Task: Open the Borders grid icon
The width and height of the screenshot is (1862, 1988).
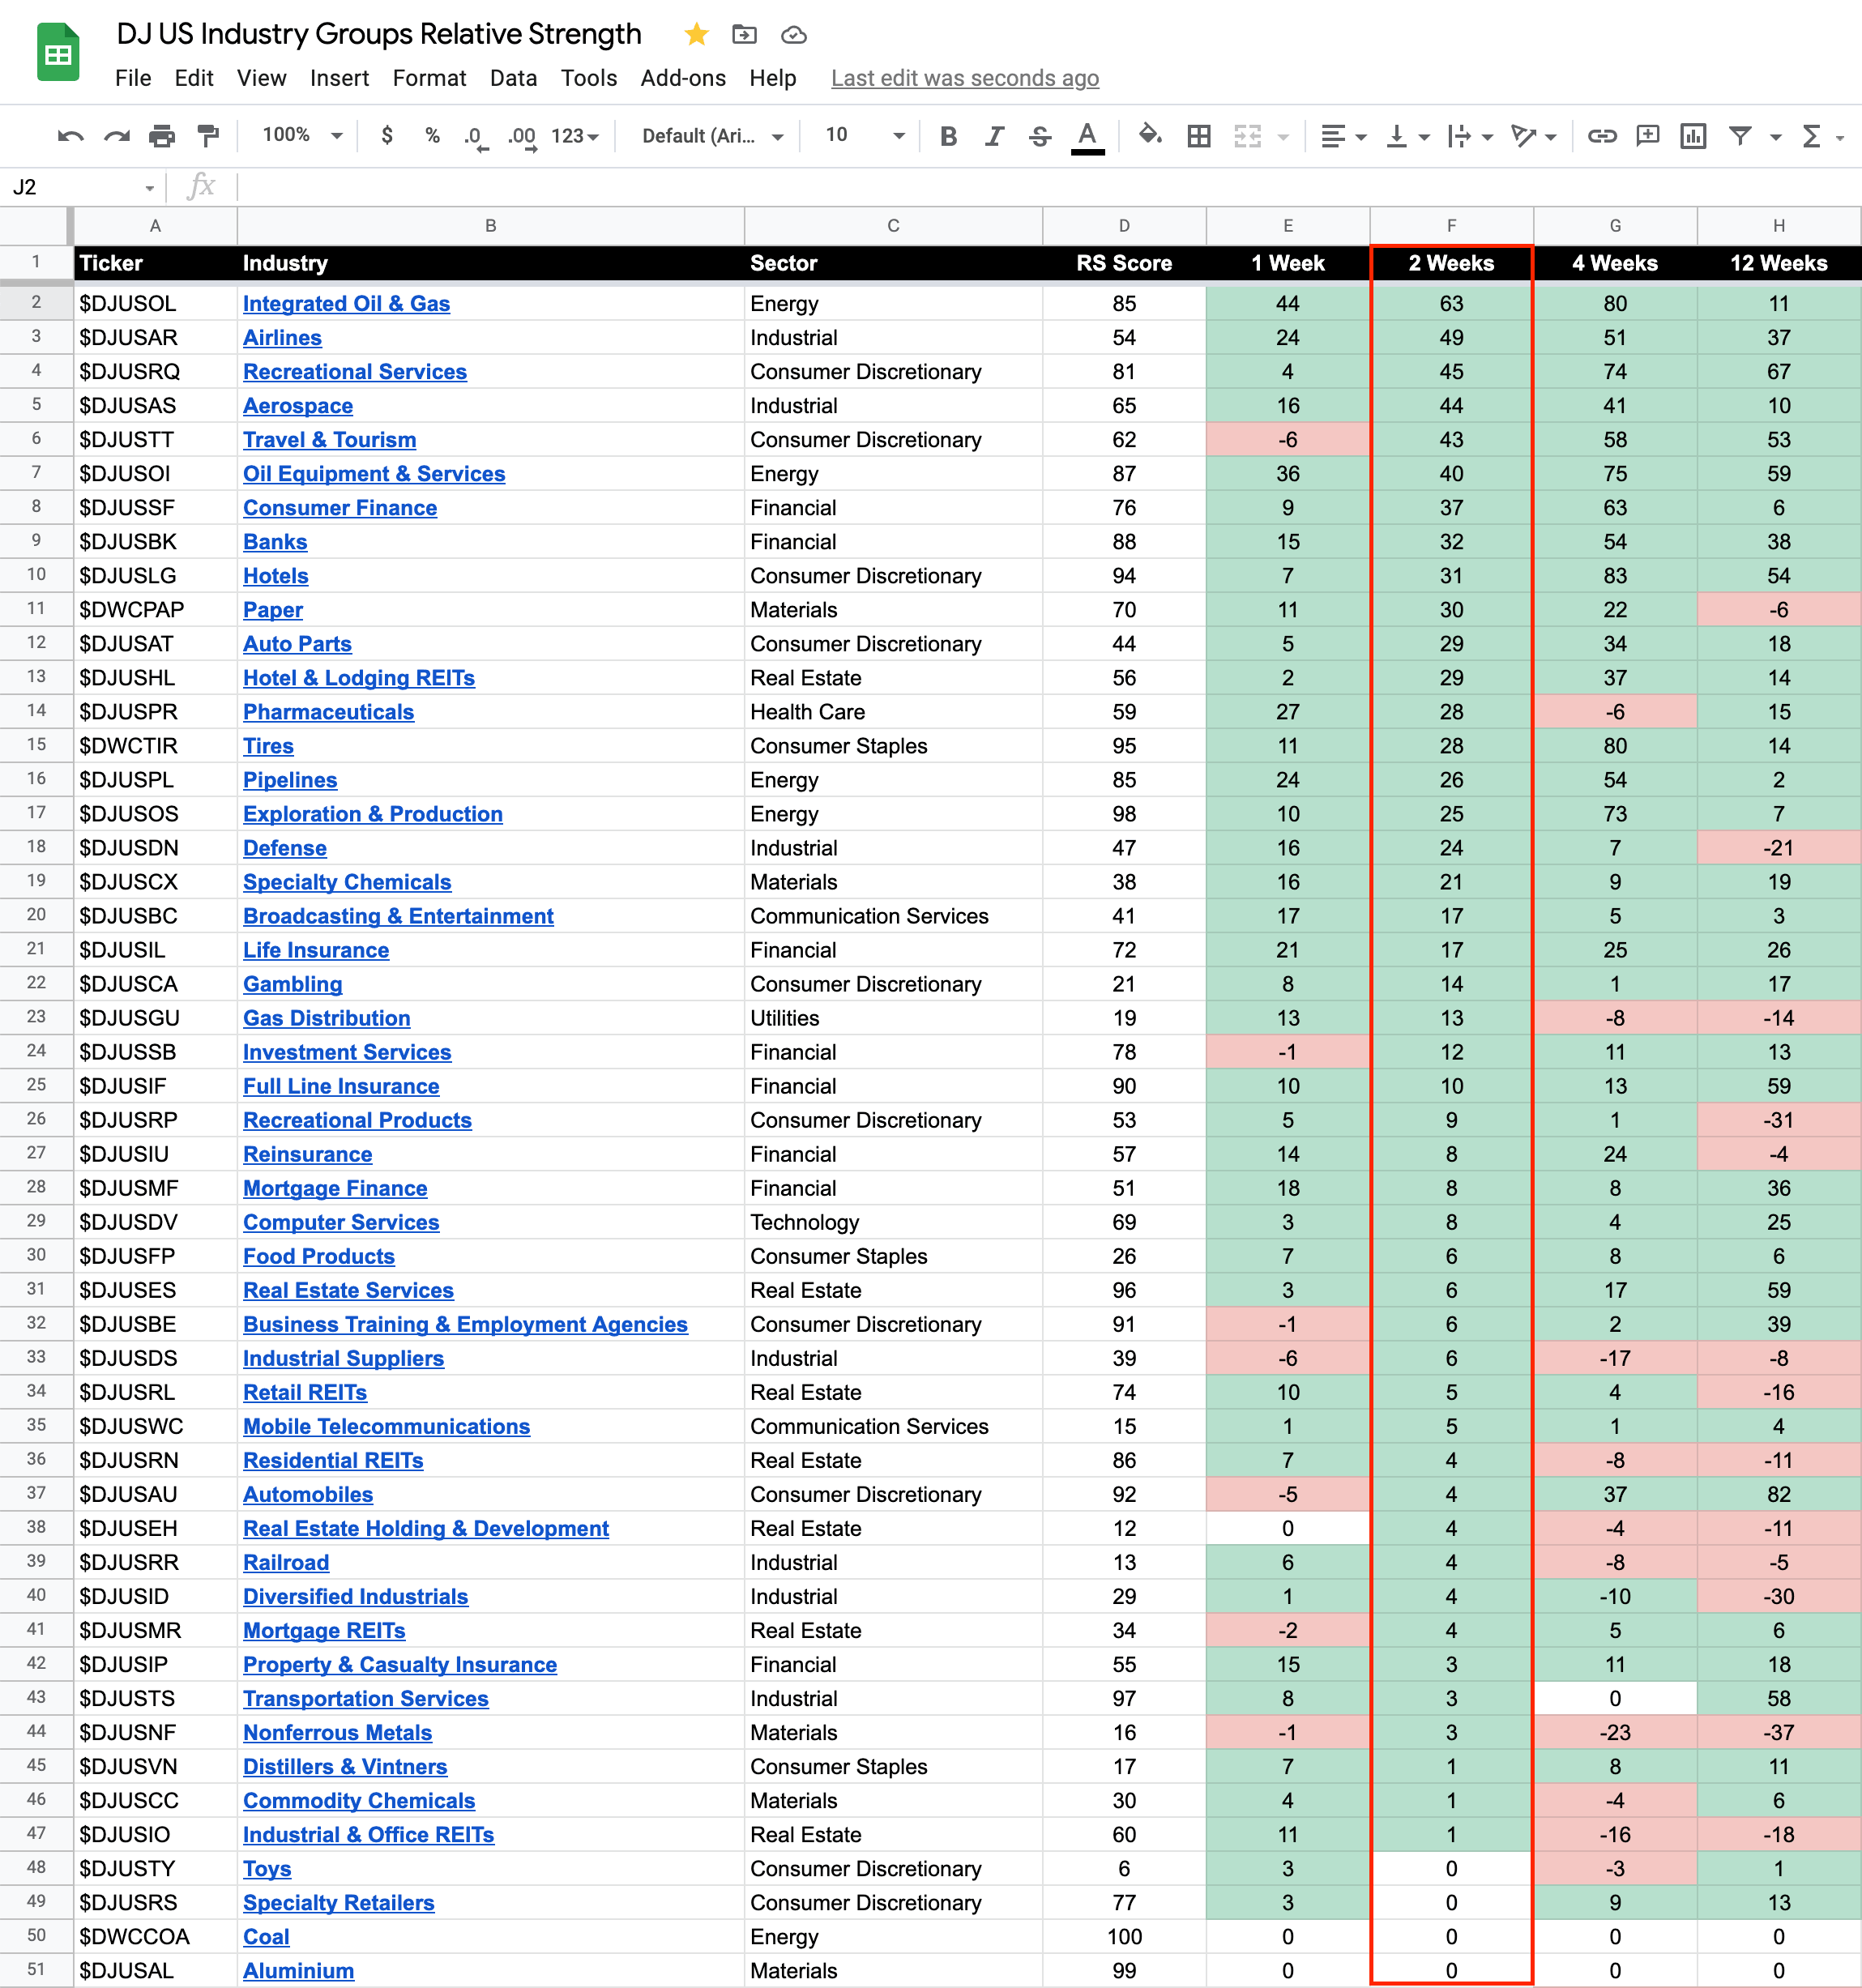Action: pyautogui.click(x=1199, y=136)
